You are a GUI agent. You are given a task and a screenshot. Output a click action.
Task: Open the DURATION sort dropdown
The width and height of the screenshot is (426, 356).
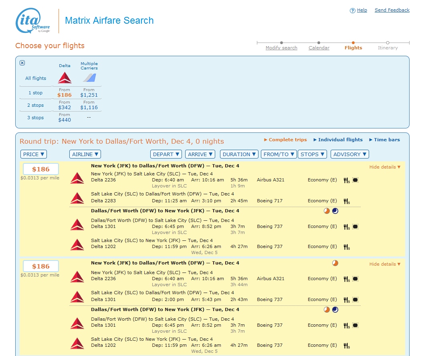[x=239, y=154]
